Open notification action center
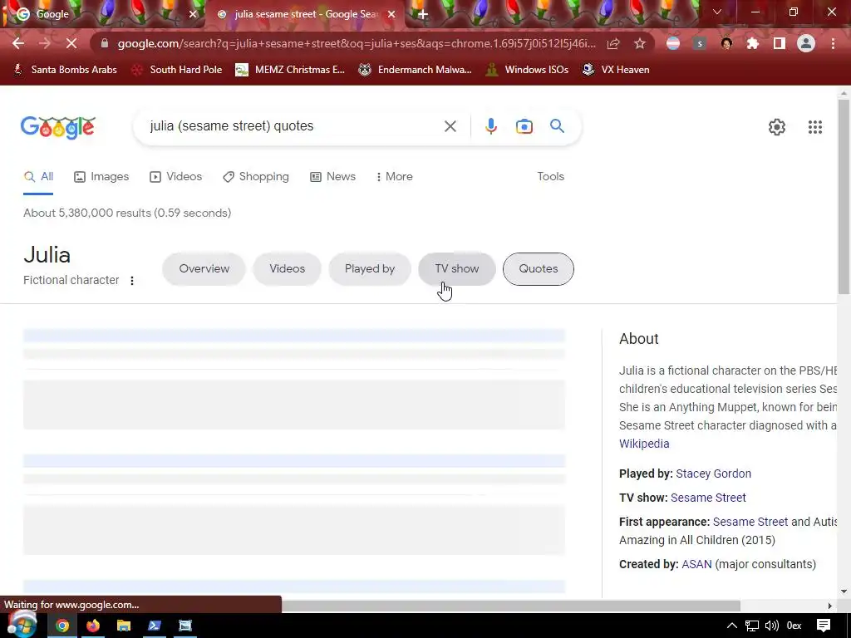 click(x=824, y=626)
